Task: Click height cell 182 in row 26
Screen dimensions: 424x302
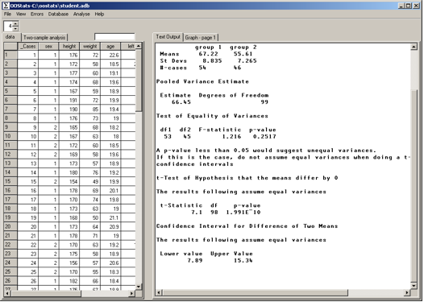Action: [x=69, y=281]
